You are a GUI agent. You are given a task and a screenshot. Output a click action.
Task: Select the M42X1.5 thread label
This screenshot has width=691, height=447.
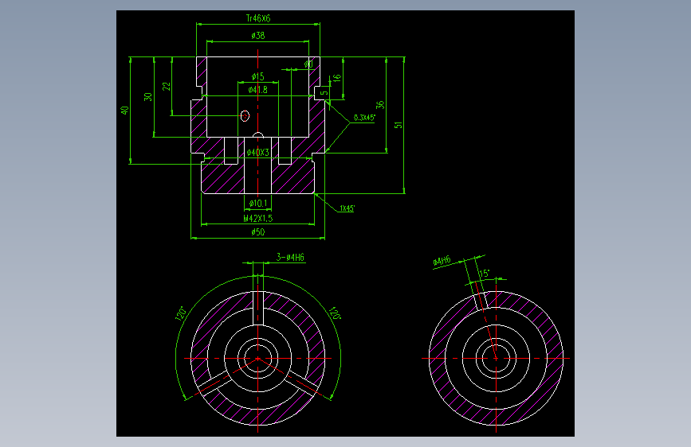pos(258,218)
